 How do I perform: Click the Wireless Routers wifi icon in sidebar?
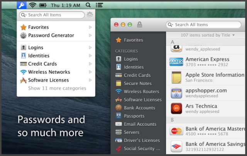click(x=118, y=91)
